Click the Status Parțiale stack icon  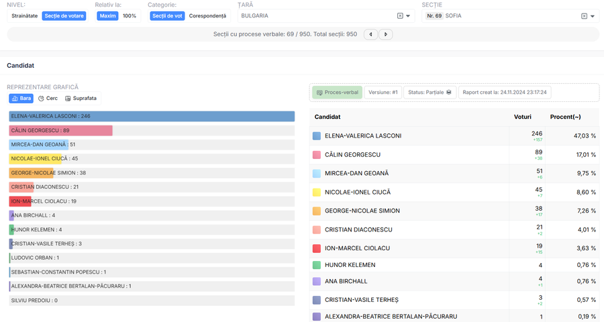[449, 93]
